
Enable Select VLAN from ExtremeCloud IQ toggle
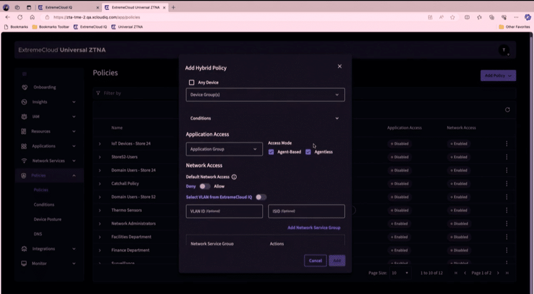point(261,197)
